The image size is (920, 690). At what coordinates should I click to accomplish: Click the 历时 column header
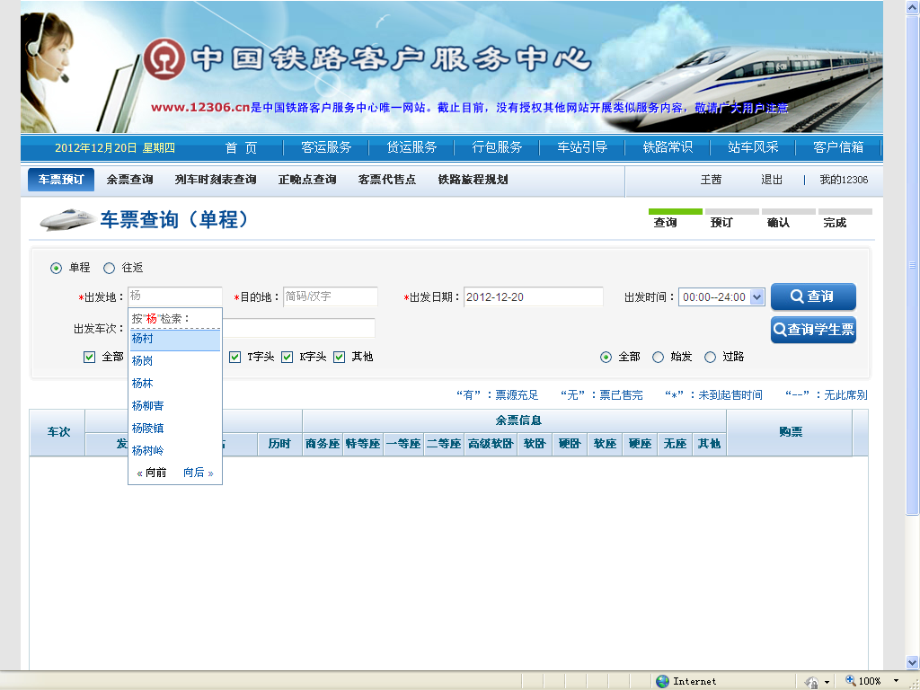point(280,444)
